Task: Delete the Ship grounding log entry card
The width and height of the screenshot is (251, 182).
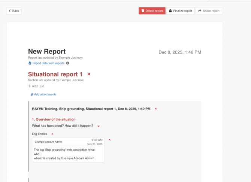Action: pos(110,140)
